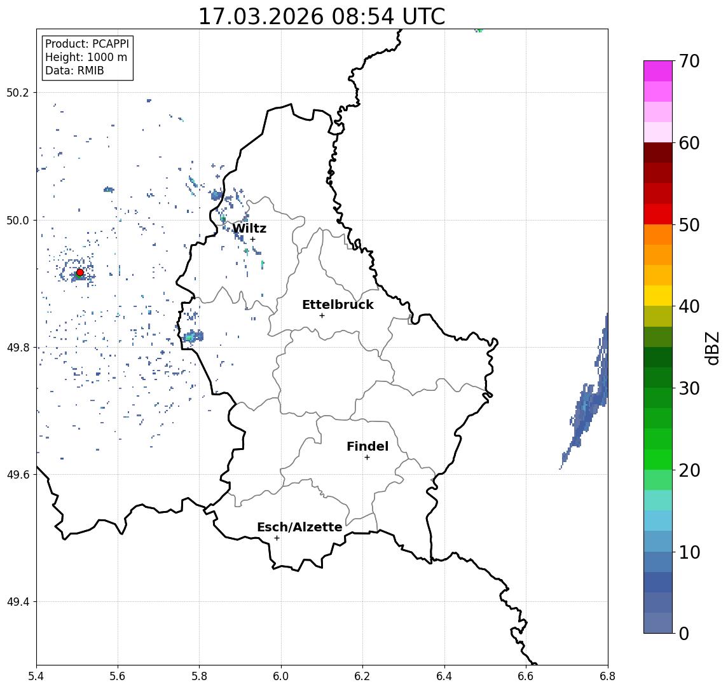Click the latitude tick label 49.4
The height and width of the screenshot is (689, 728).
point(17,602)
